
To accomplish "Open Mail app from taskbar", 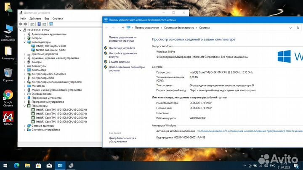I will [49, 165].
